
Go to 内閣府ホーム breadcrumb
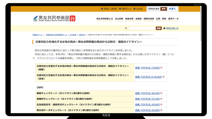37,35
